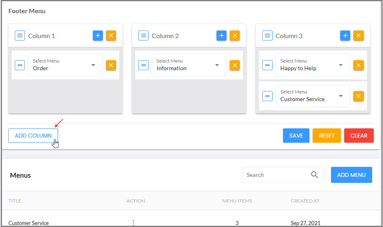Click the red CLEAR button
The width and height of the screenshot is (383, 227).
pyautogui.click(x=359, y=136)
